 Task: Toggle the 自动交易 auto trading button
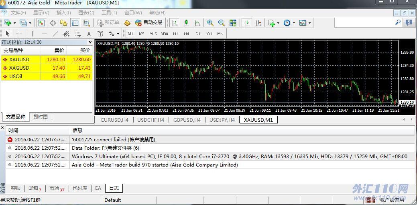148,23
